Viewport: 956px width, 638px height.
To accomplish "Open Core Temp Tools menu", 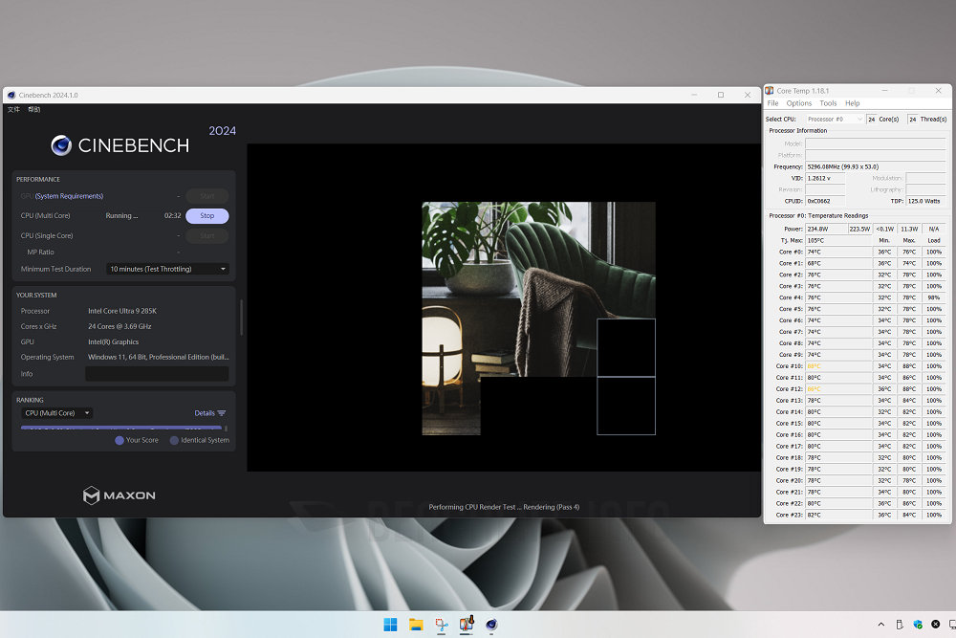I will tap(828, 103).
